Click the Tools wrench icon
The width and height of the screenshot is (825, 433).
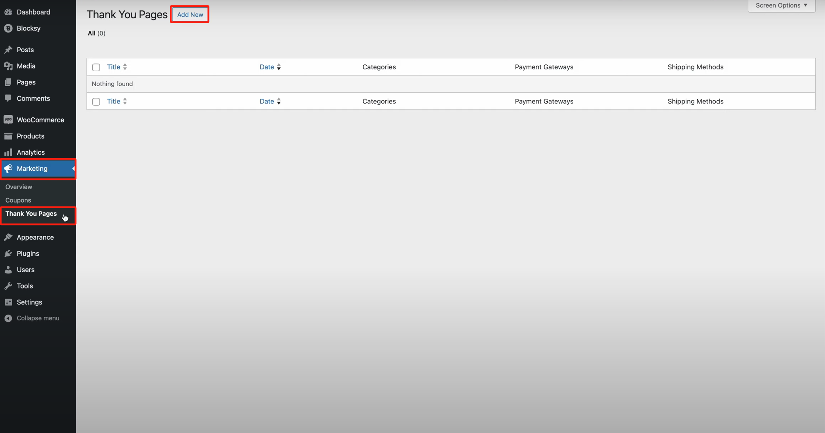8,286
